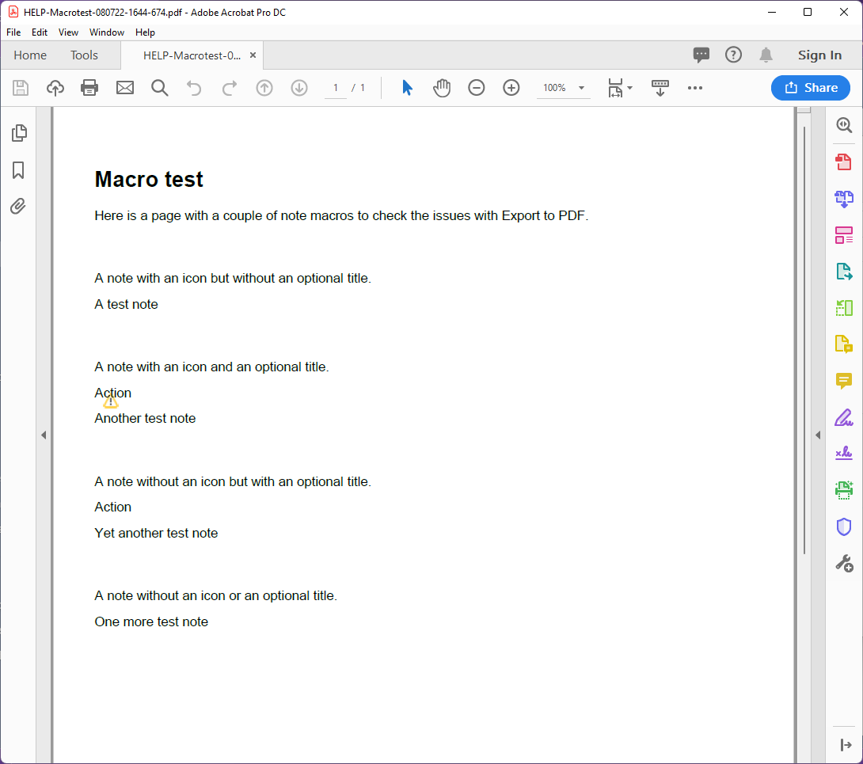Open the View menu
Viewport: 863px width, 764px height.
tap(68, 32)
